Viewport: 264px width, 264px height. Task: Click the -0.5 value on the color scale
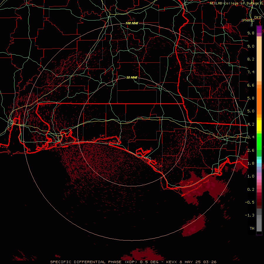coord(250,202)
